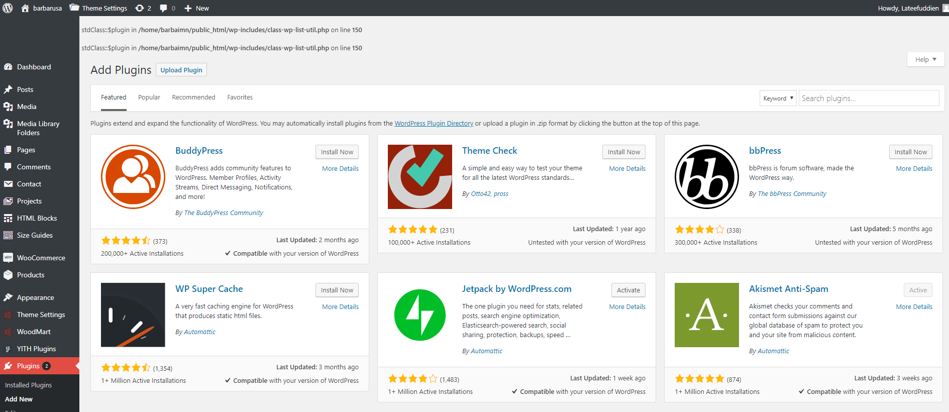949x412 pixels.
Task: Click the YITH Plugins icon
Action: (x=8, y=349)
